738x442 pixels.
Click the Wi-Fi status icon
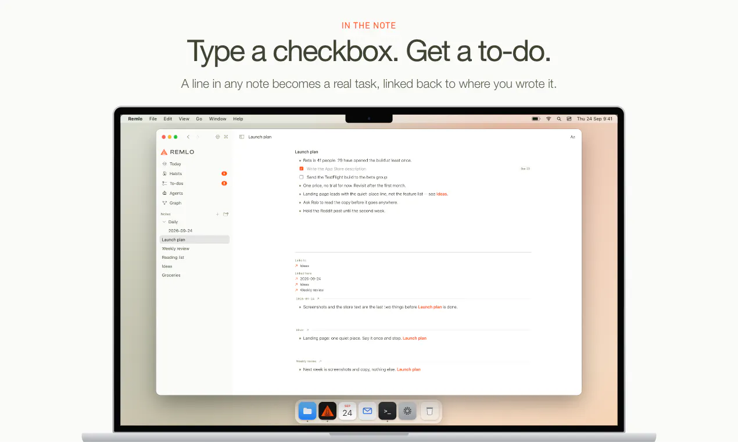[548, 119]
